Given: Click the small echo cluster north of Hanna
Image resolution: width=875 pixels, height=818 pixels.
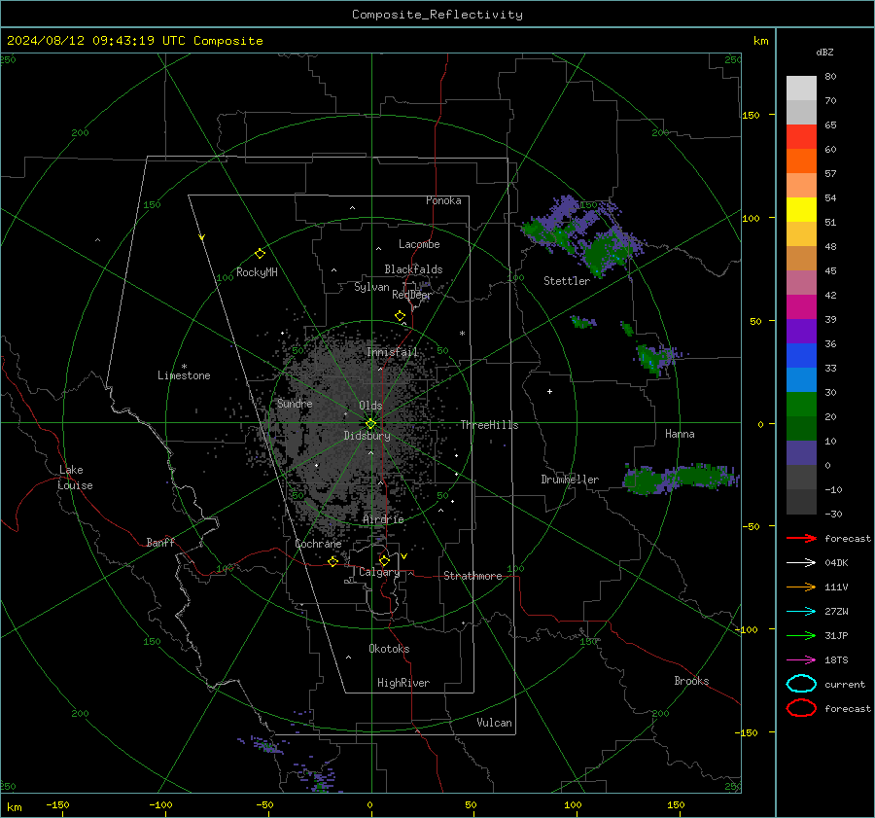Looking at the screenshot, I should pos(655,358).
